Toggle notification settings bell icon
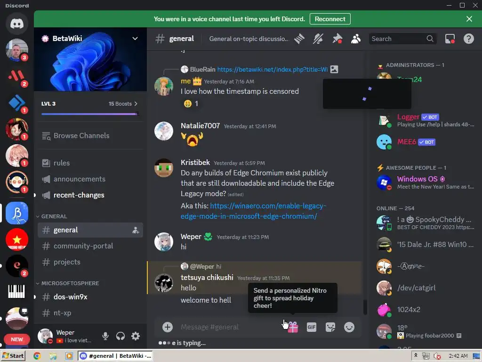The image size is (482, 362). 318,39
